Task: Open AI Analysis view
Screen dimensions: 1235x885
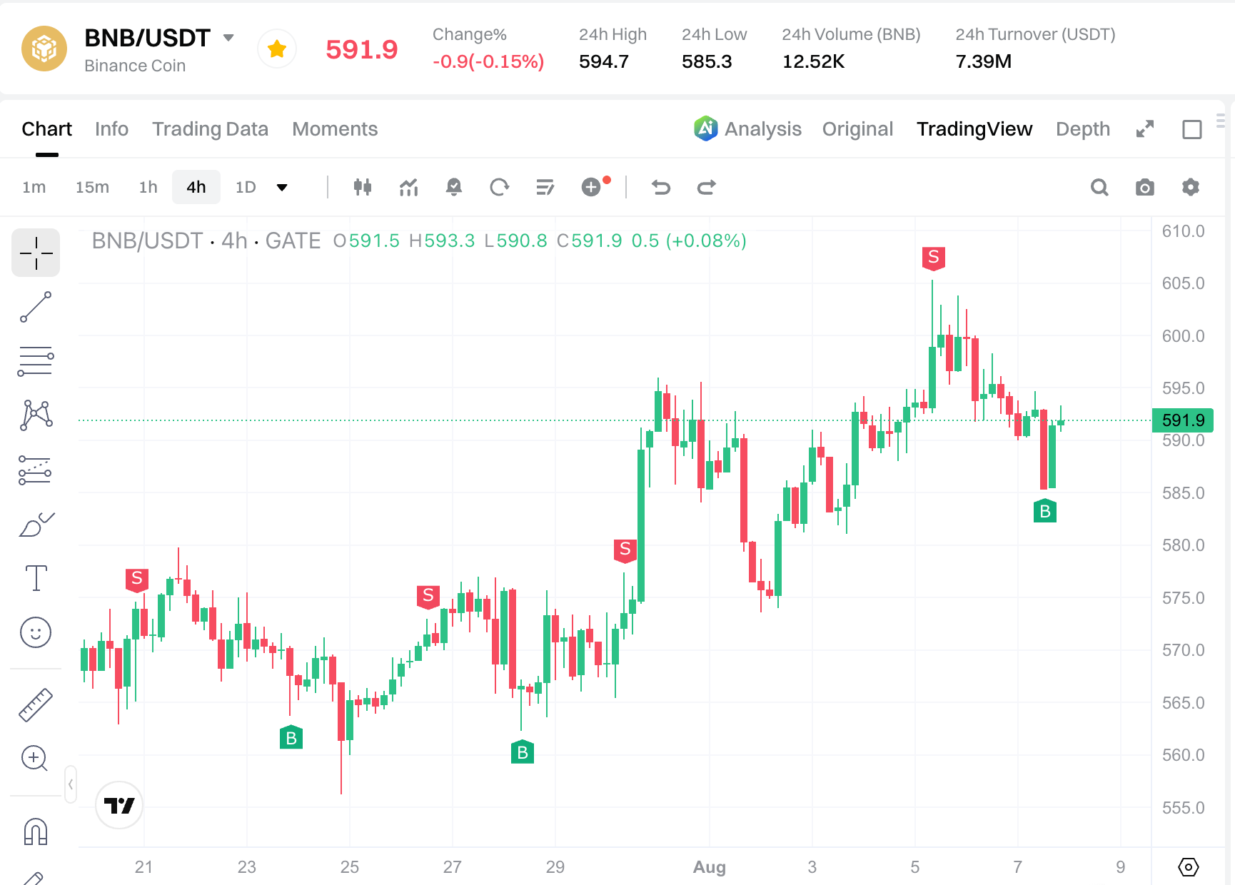Action: coord(747,129)
